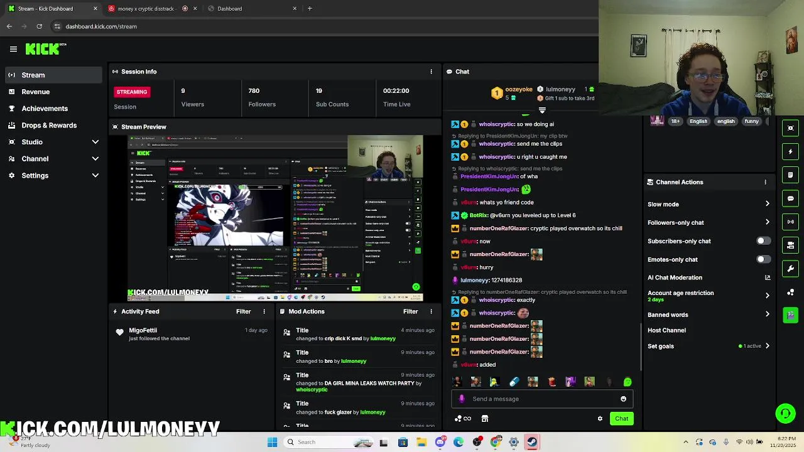Open a new browser tab
The image size is (804, 452).
(x=310, y=9)
